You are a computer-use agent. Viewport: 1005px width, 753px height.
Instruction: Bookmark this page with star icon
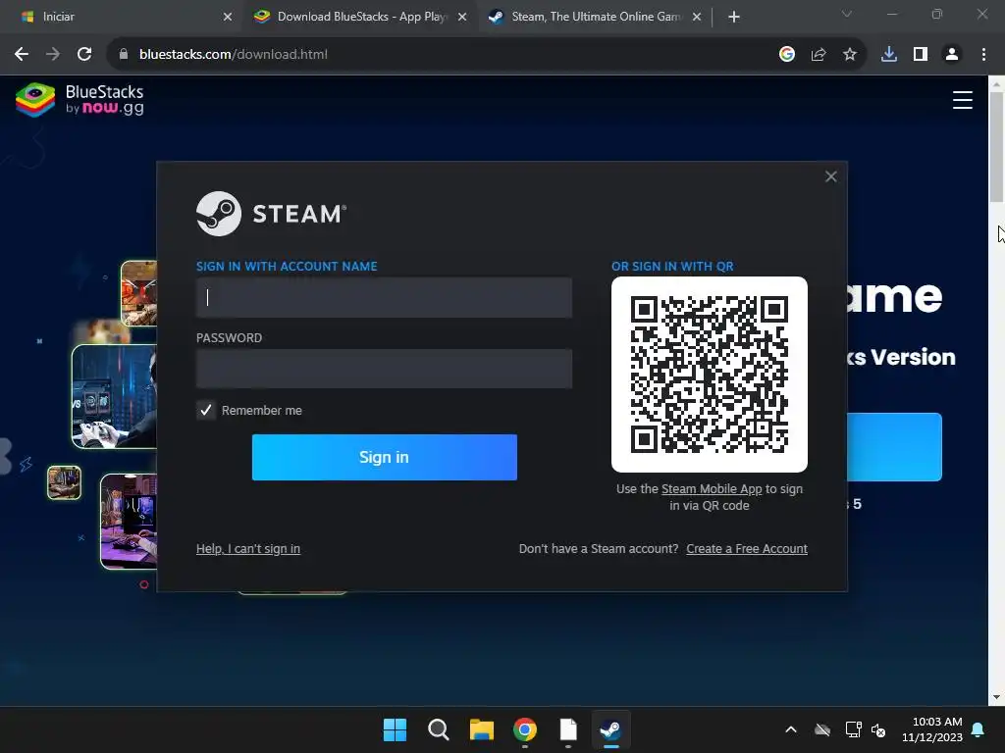point(849,55)
